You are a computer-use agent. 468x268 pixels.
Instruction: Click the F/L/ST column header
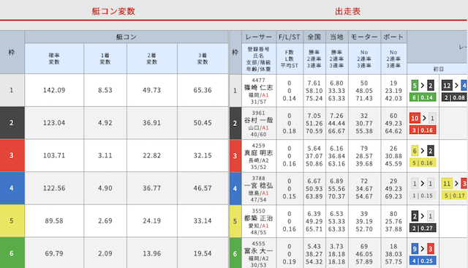point(290,37)
